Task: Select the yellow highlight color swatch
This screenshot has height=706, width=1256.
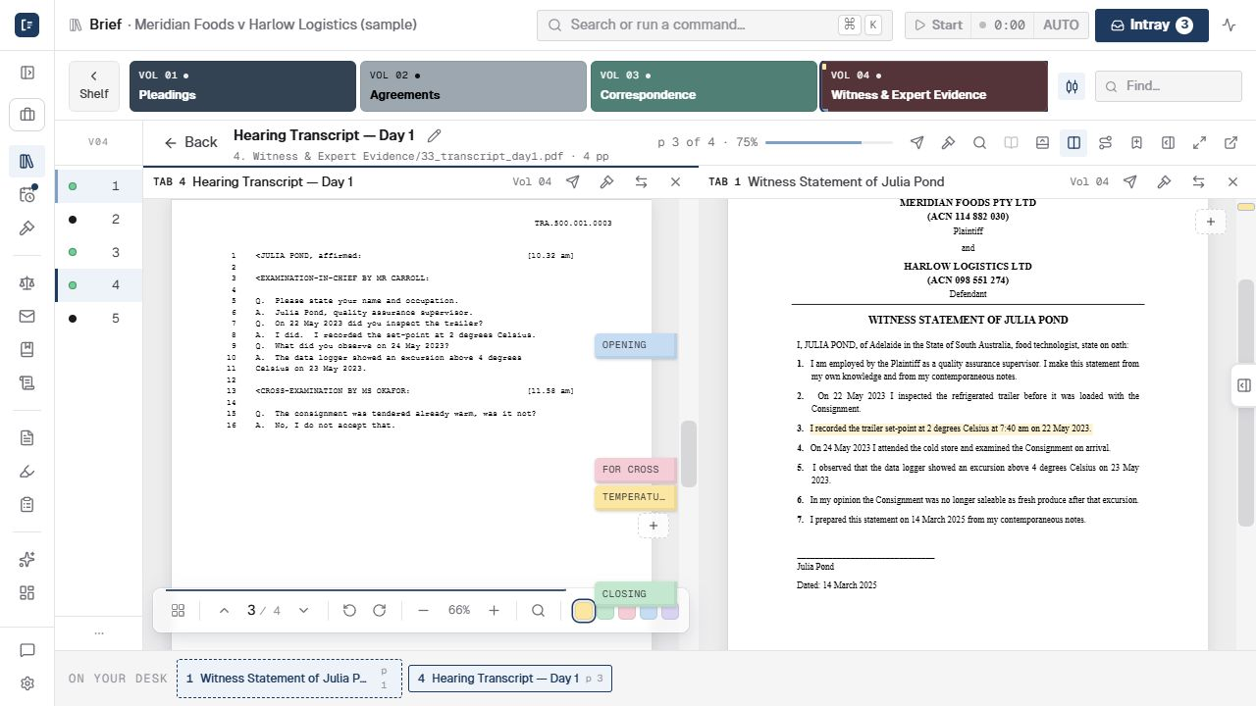Action: pos(584,610)
